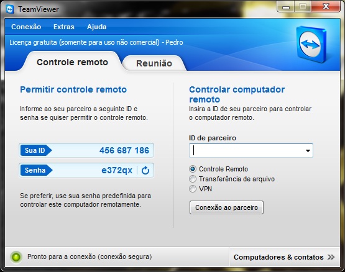
Task: Open the Ajuda menu
Action: (96, 27)
